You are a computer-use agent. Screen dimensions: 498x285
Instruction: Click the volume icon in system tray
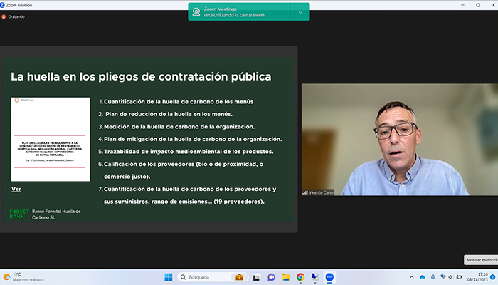click(452, 276)
